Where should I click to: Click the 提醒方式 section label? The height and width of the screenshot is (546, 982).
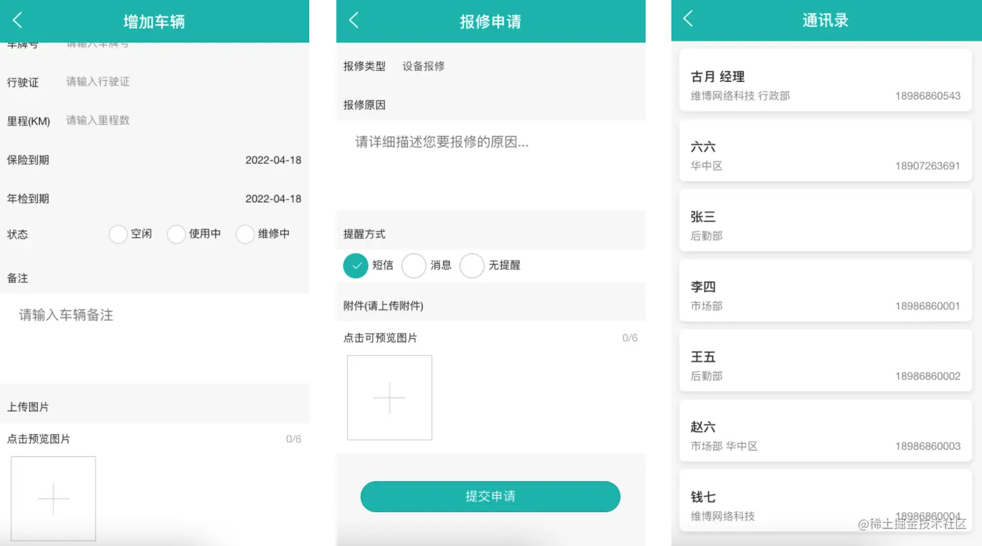[364, 234]
